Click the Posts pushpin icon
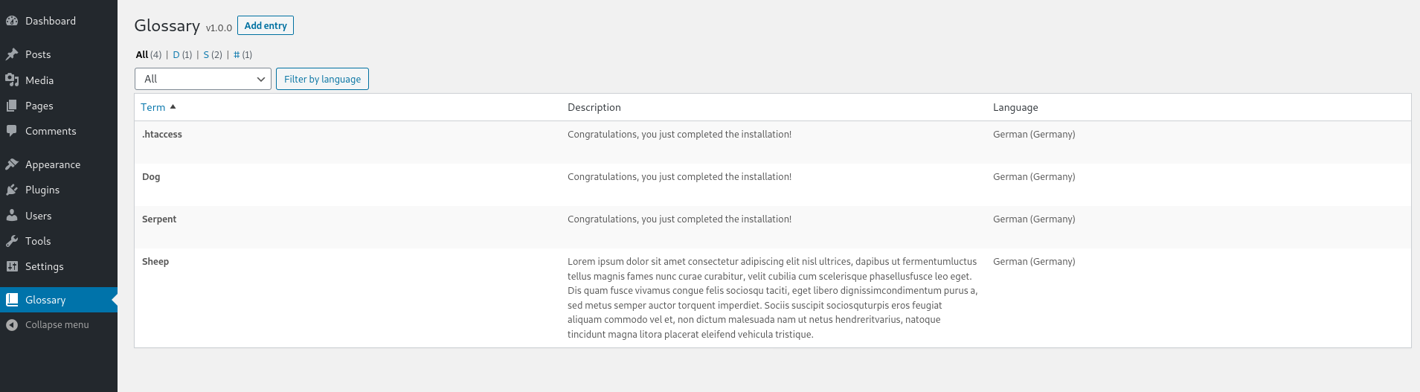This screenshot has height=392, width=1420. (x=12, y=54)
